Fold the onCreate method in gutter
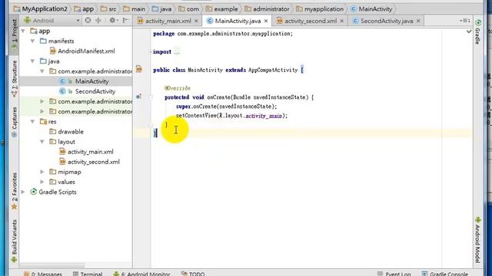Image resolution: width=492 pixels, height=276 pixels. coord(151,97)
